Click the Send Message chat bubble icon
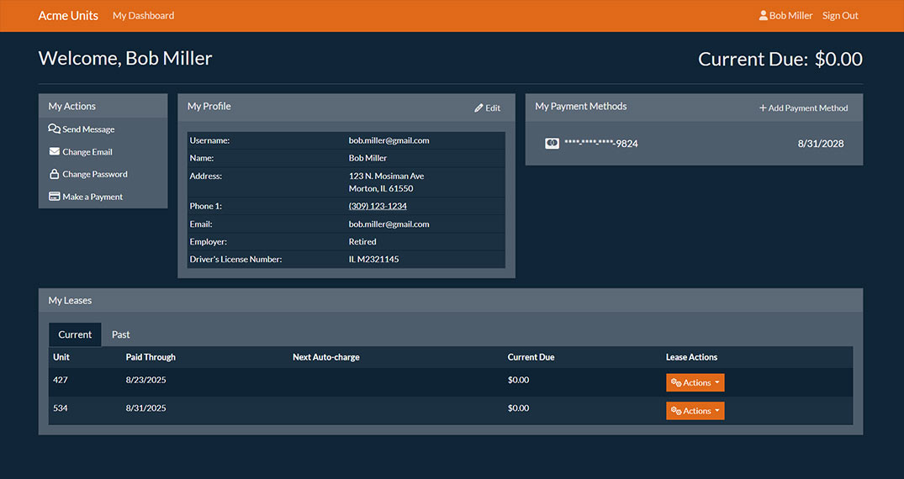 coord(54,129)
